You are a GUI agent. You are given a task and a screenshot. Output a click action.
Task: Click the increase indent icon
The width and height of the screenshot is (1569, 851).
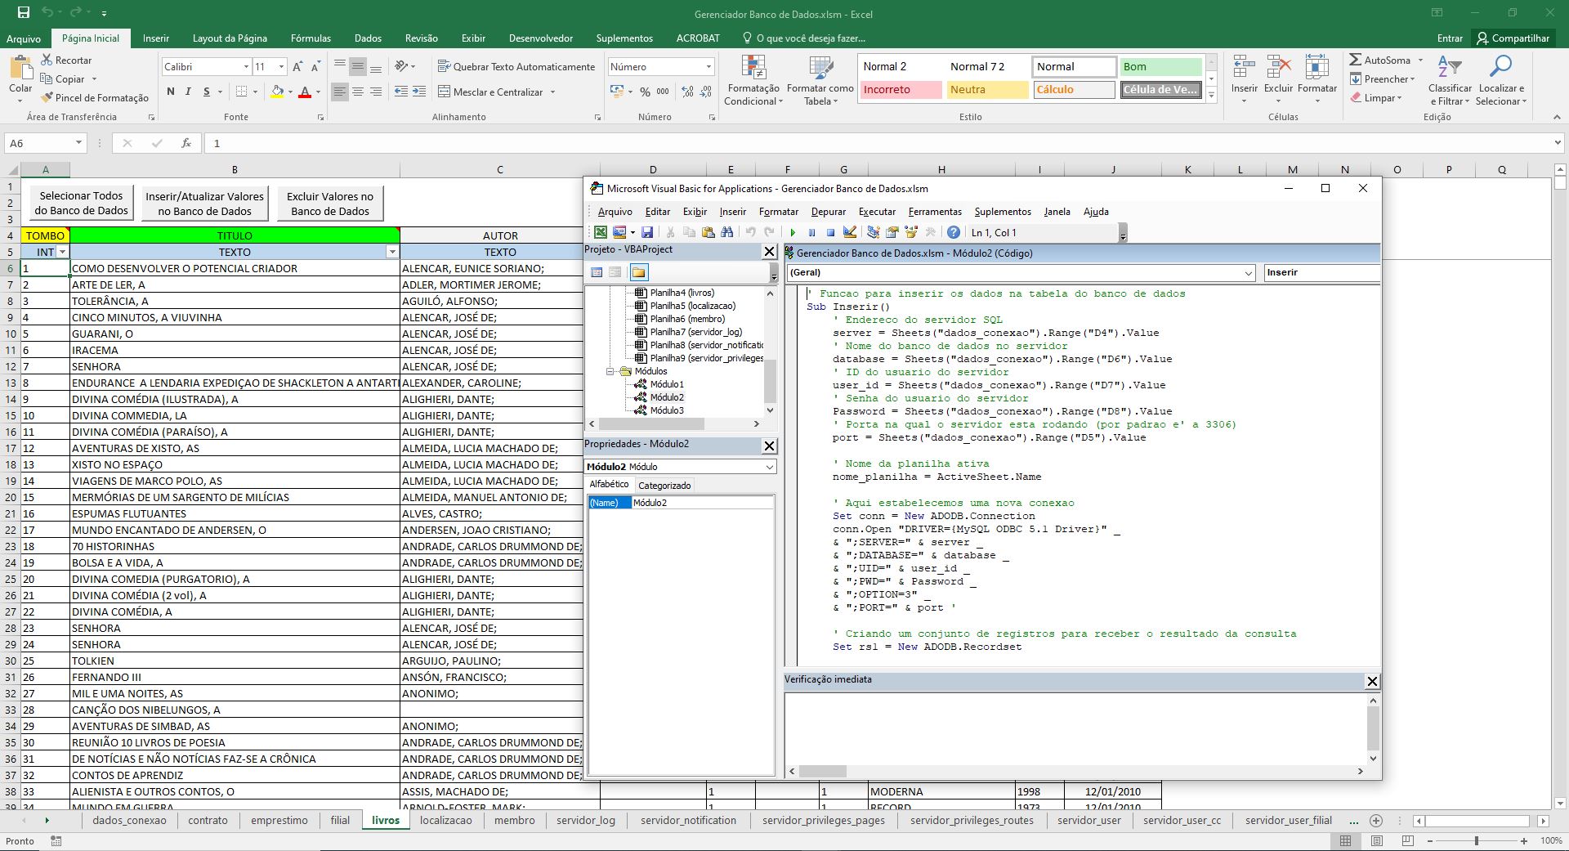pos(419,92)
